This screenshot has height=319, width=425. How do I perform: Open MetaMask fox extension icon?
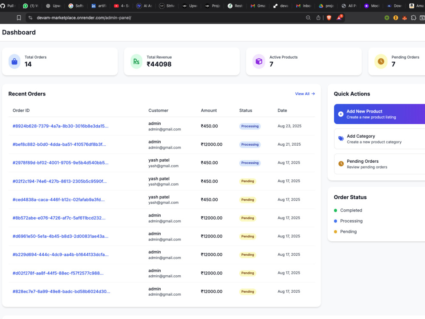(405, 18)
